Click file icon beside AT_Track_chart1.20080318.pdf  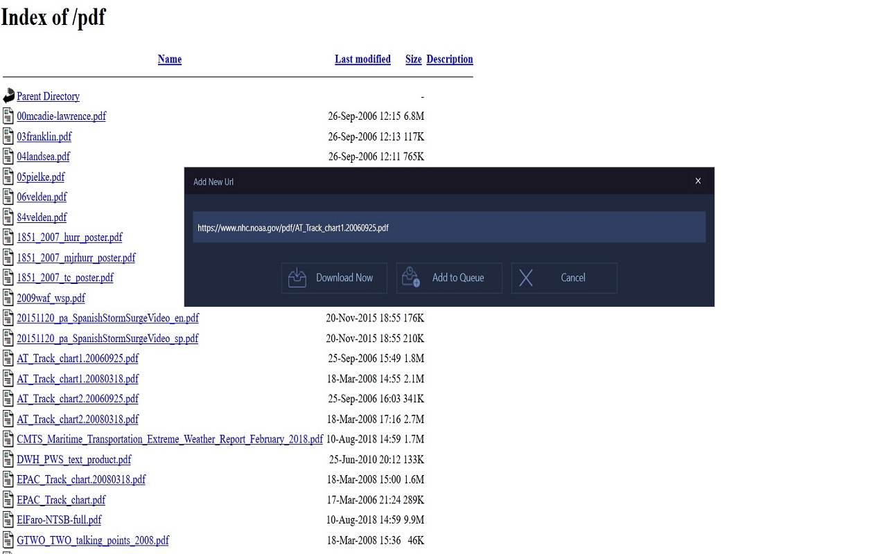[8, 379]
